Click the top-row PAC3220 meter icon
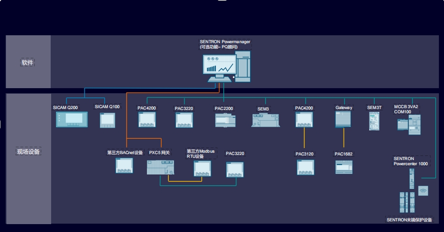This screenshot has height=232, width=444. (184, 120)
